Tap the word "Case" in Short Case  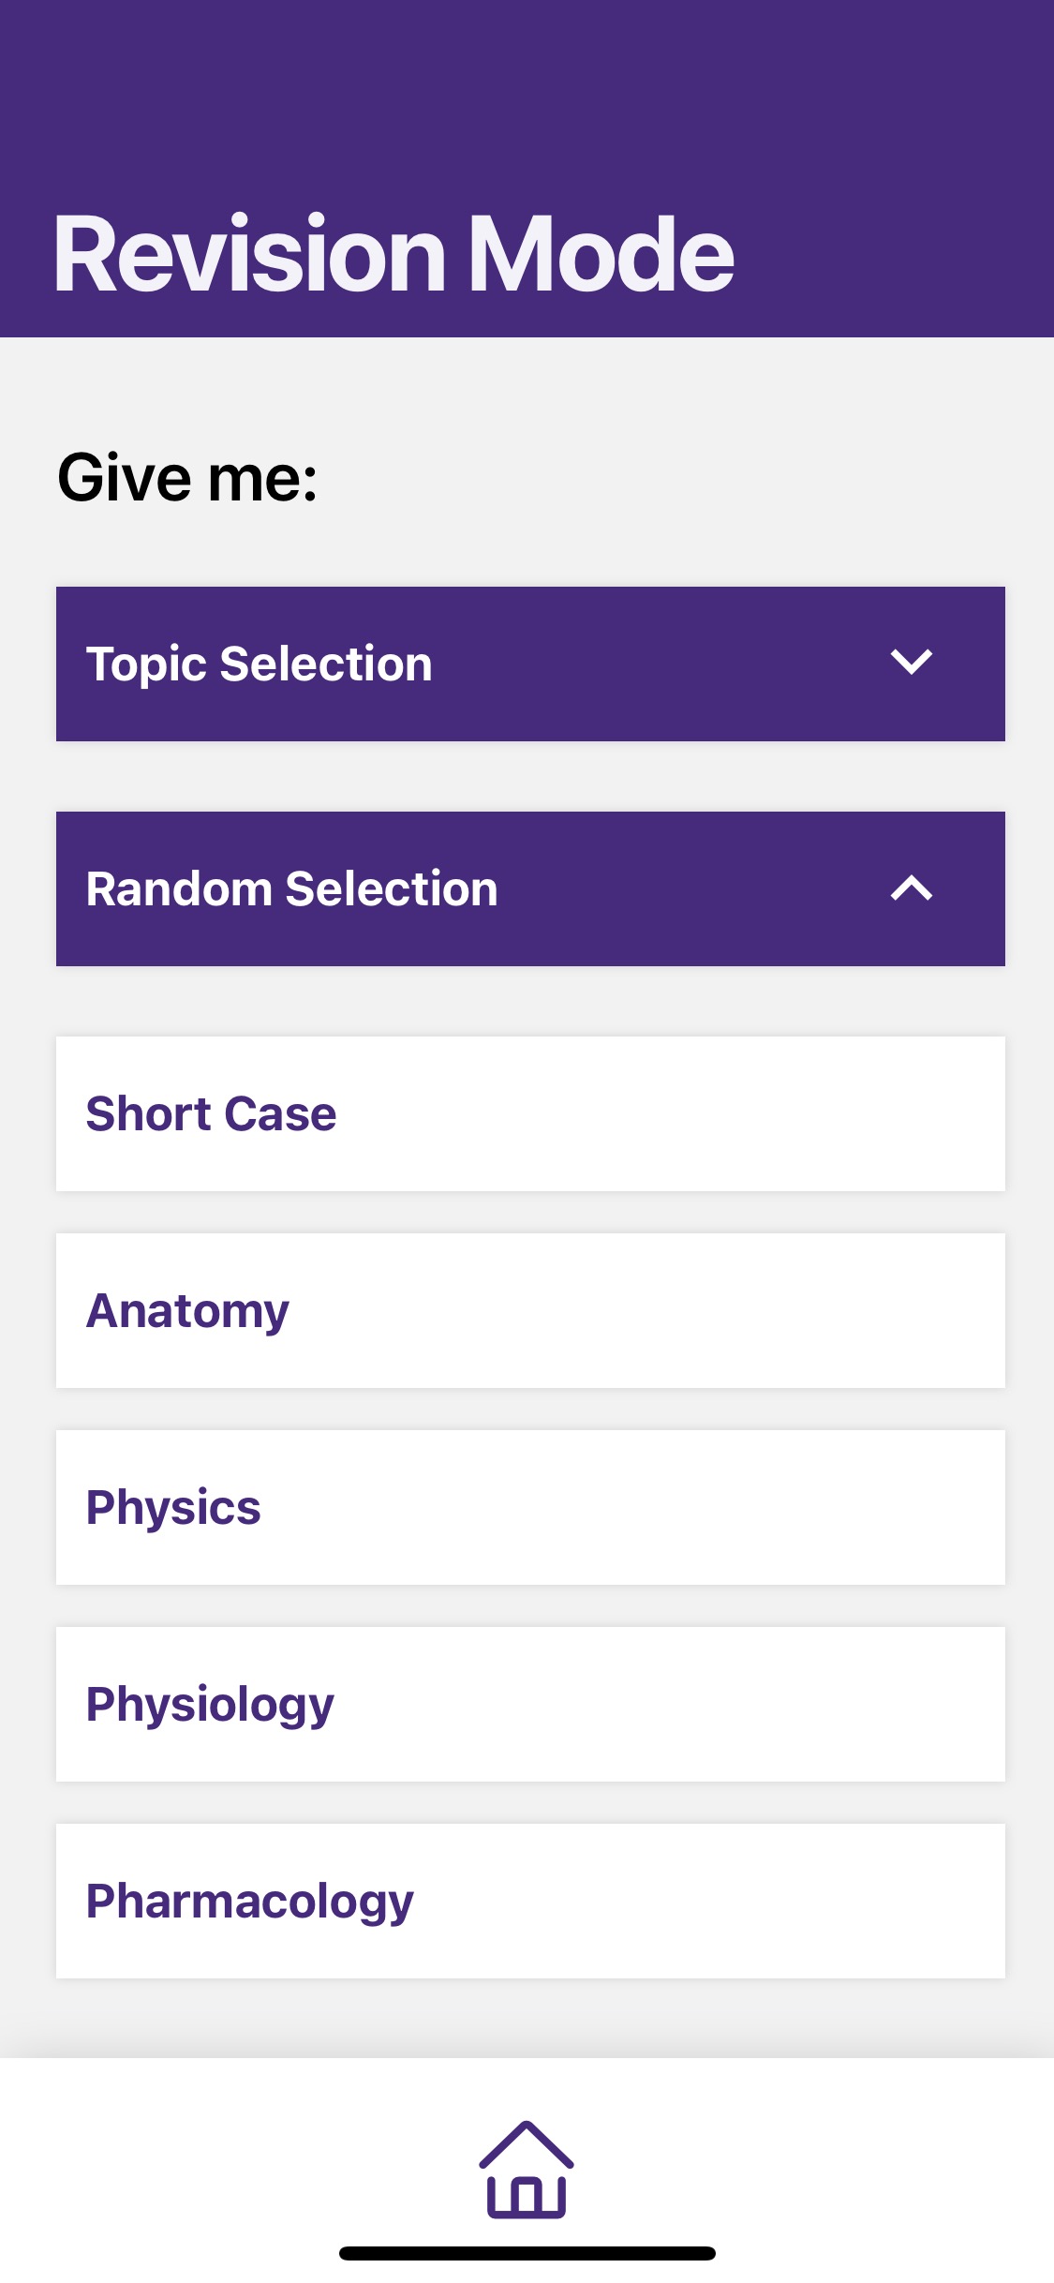pos(280,1114)
